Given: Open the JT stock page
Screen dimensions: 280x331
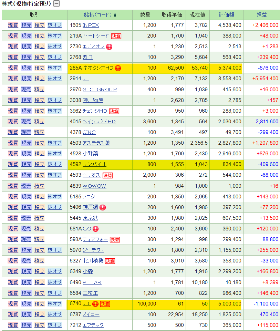Looking at the screenshot, I should [85, 79].
